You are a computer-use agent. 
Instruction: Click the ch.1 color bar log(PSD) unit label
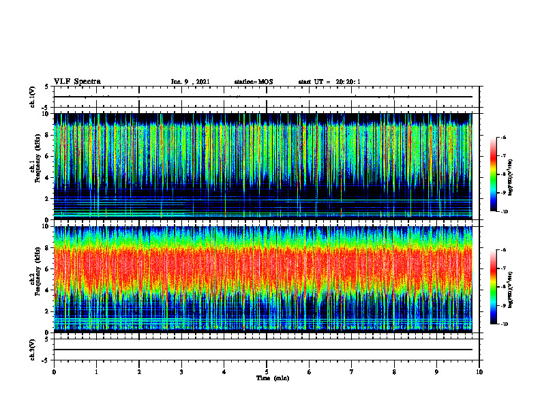point(511,177)
